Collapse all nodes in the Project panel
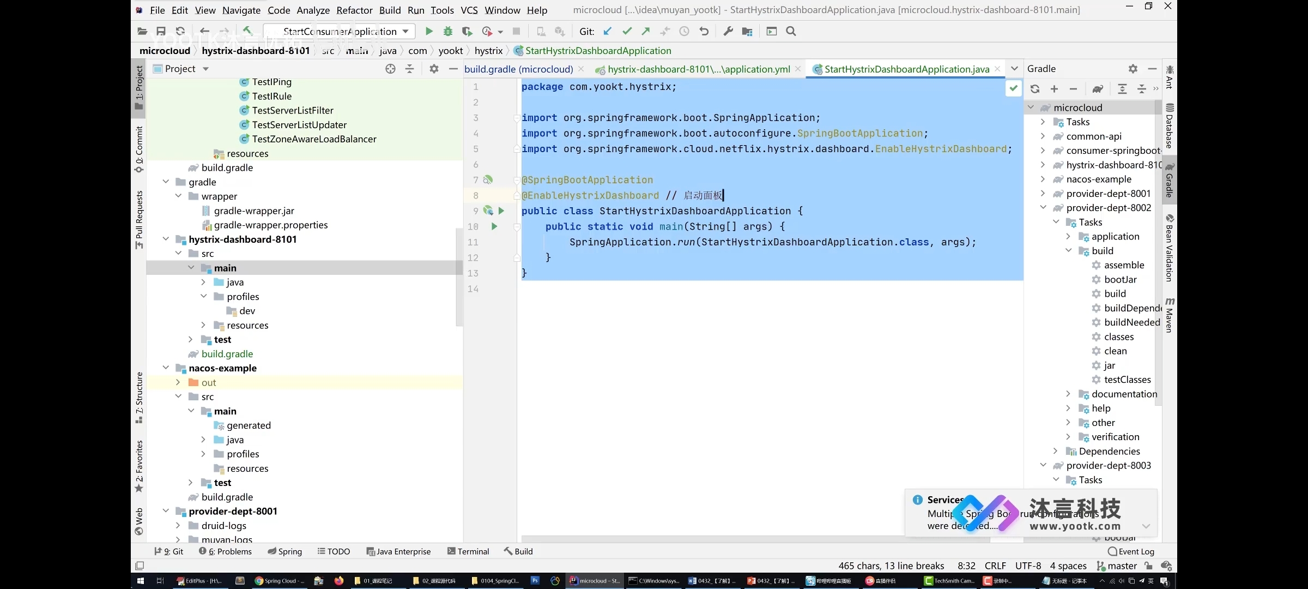The image size is (1308, 589). (x=410, y=69)
